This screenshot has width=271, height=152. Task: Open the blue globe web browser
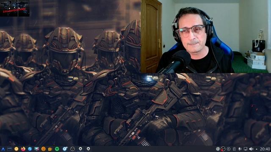(30, 149)
